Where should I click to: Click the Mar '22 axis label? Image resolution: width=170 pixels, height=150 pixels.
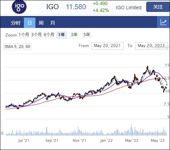pos(132,140)
